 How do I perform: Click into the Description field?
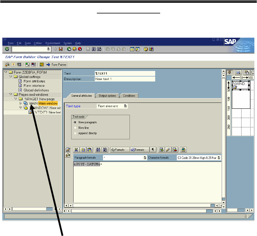point(125,79)
